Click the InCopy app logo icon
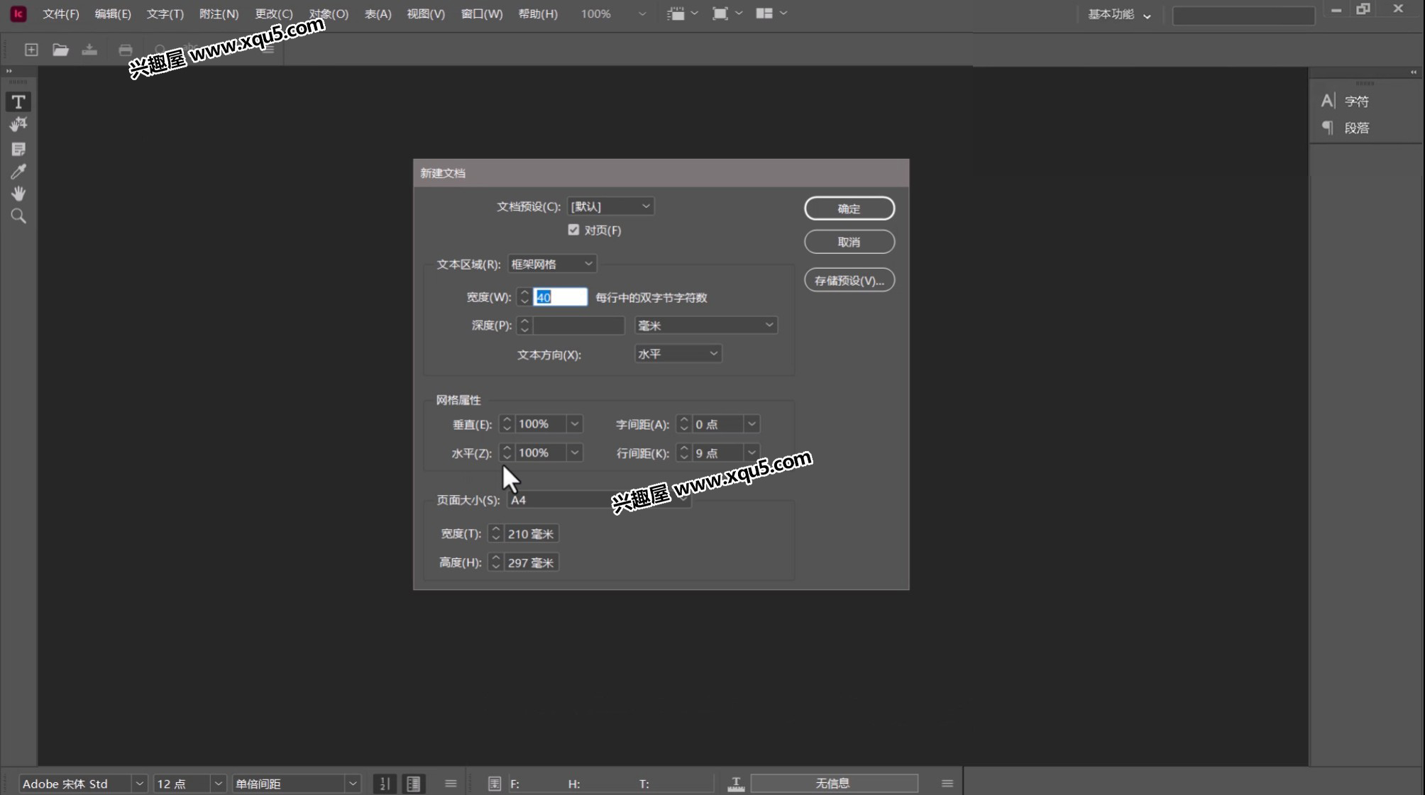The height and width of the screenshot is (795, 1425). tap(18, 13)
